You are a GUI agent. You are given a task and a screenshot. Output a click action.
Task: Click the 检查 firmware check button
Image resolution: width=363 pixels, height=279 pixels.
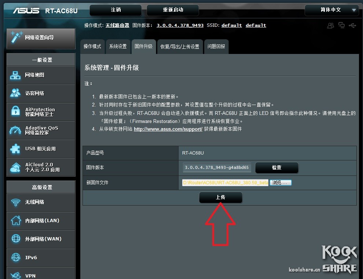coord(276,168)
